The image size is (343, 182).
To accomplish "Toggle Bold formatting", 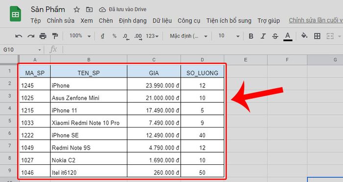I will pyautogui.click(x=251, y=36).
